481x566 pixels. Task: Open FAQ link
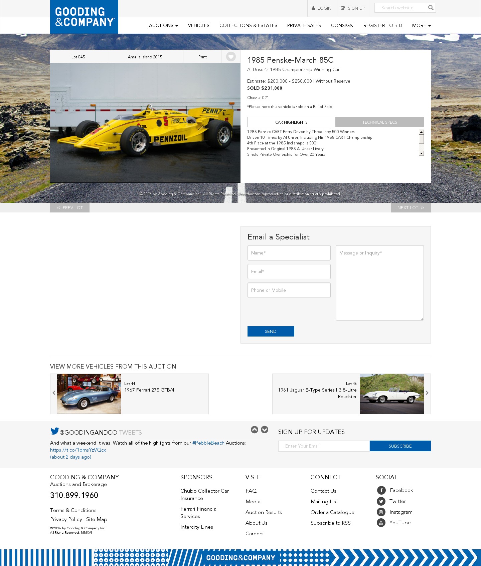[251, 491]
